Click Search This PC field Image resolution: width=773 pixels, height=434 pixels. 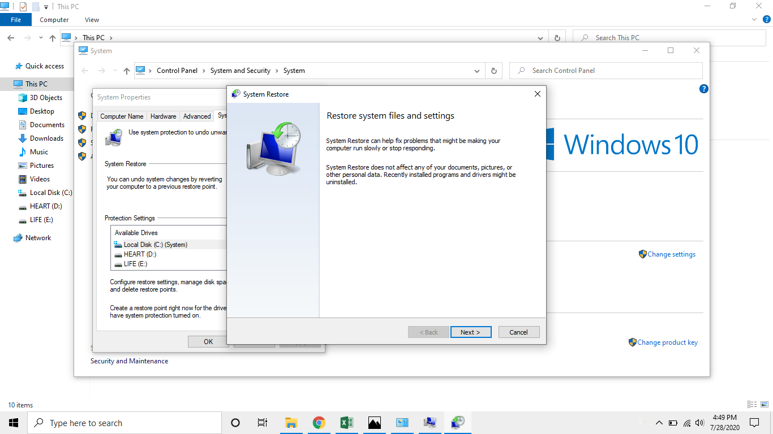(x=669, y=38)
